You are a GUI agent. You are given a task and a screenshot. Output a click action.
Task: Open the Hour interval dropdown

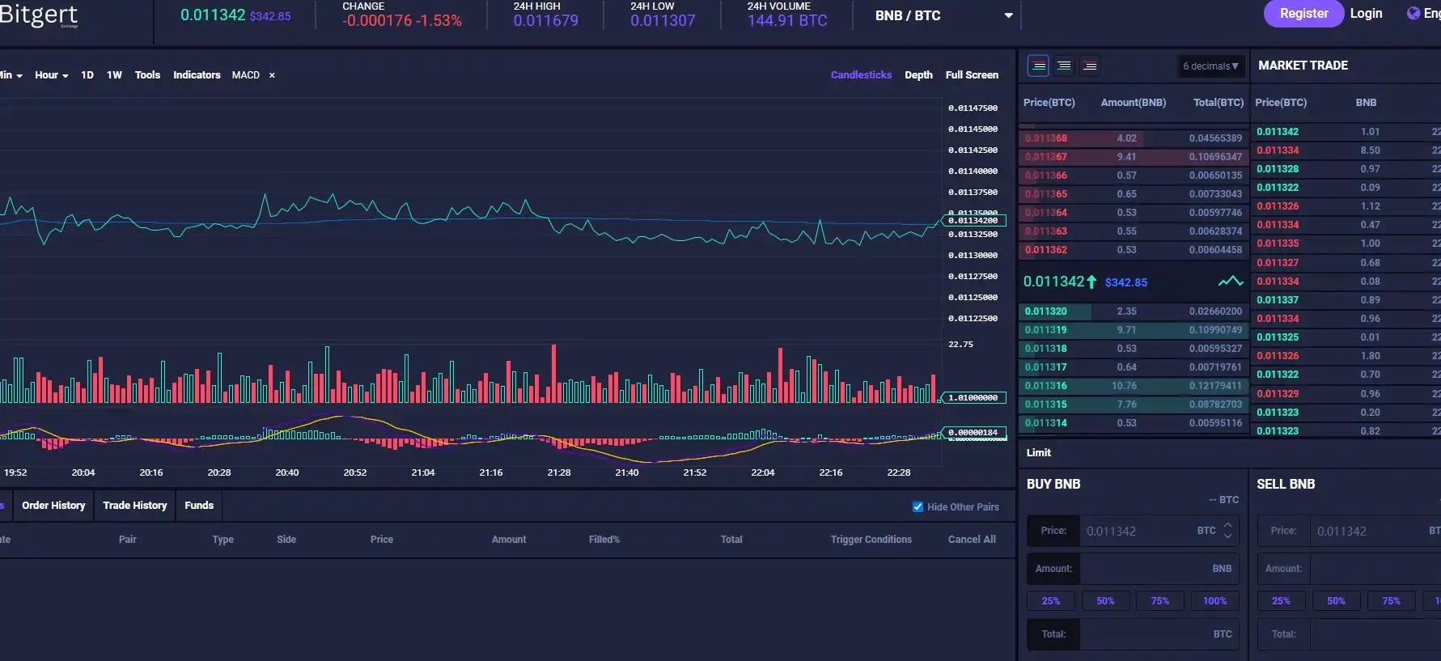click(x=51, y=75)
